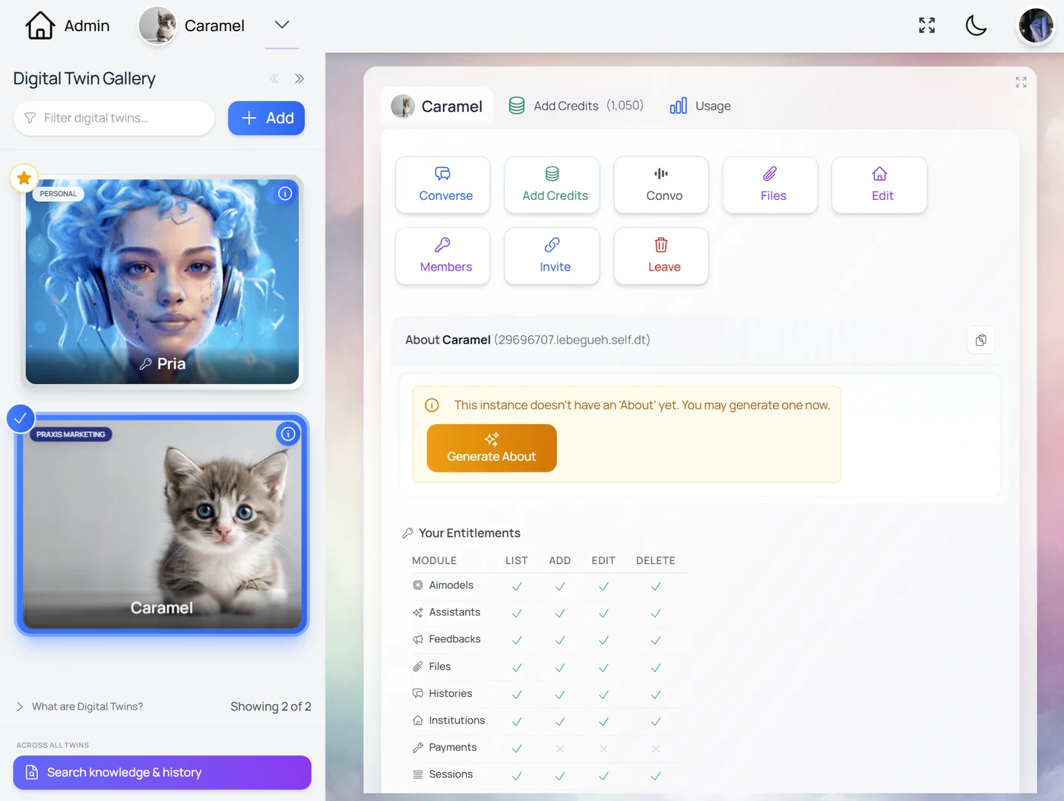Click Feedbacks EDIT checkmark

point(603,641)
